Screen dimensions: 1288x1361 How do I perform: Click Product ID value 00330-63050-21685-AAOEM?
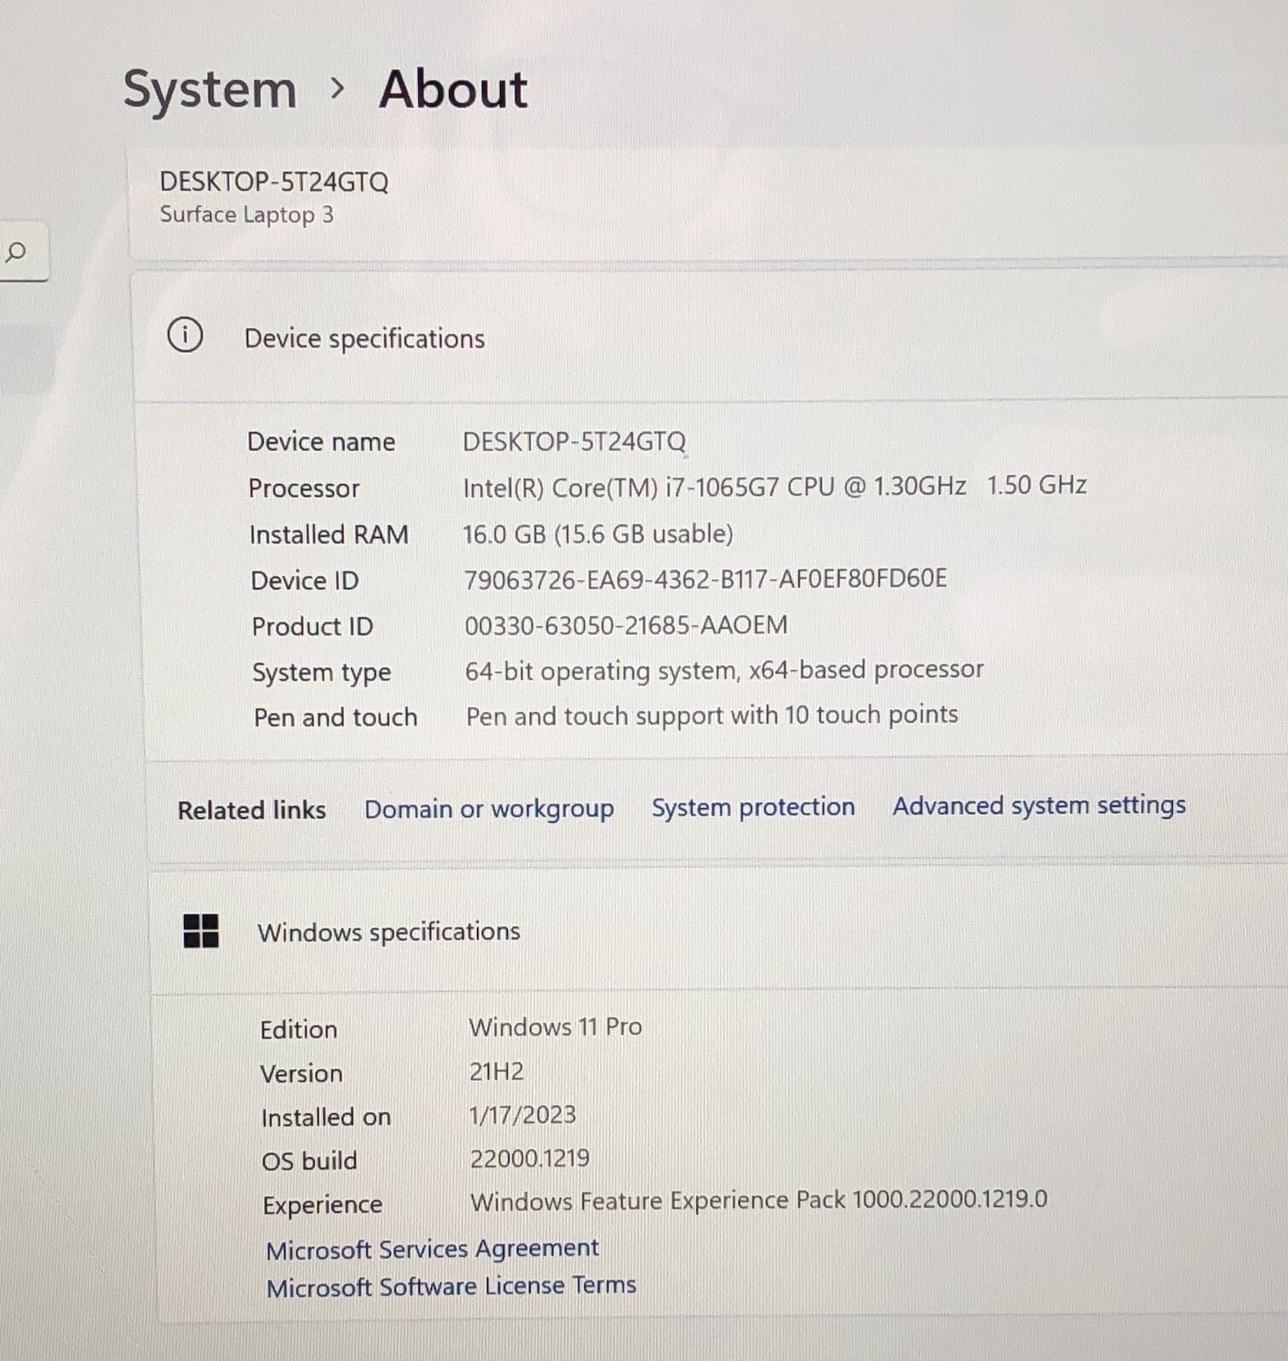coord(626,625)
